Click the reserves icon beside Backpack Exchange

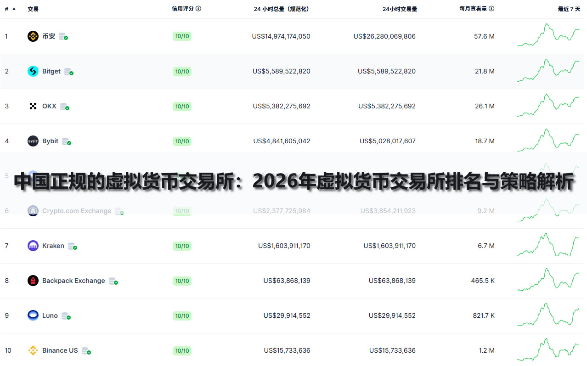(113, 281)
